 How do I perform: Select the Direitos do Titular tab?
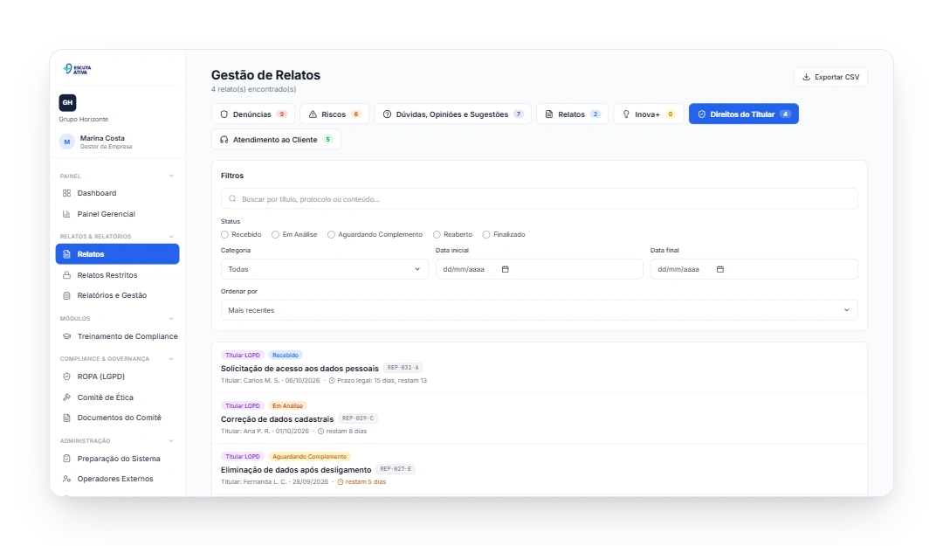(x=743, y=114)
